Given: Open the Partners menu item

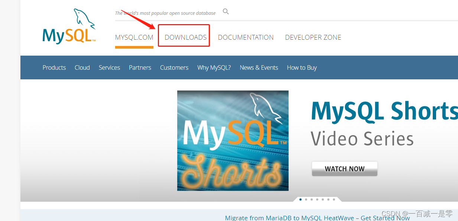Looking at the screenshot, I should (140, 67).
